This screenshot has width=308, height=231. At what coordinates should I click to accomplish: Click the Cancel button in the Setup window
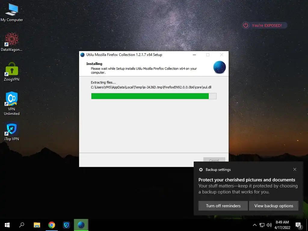coord(214,159)
